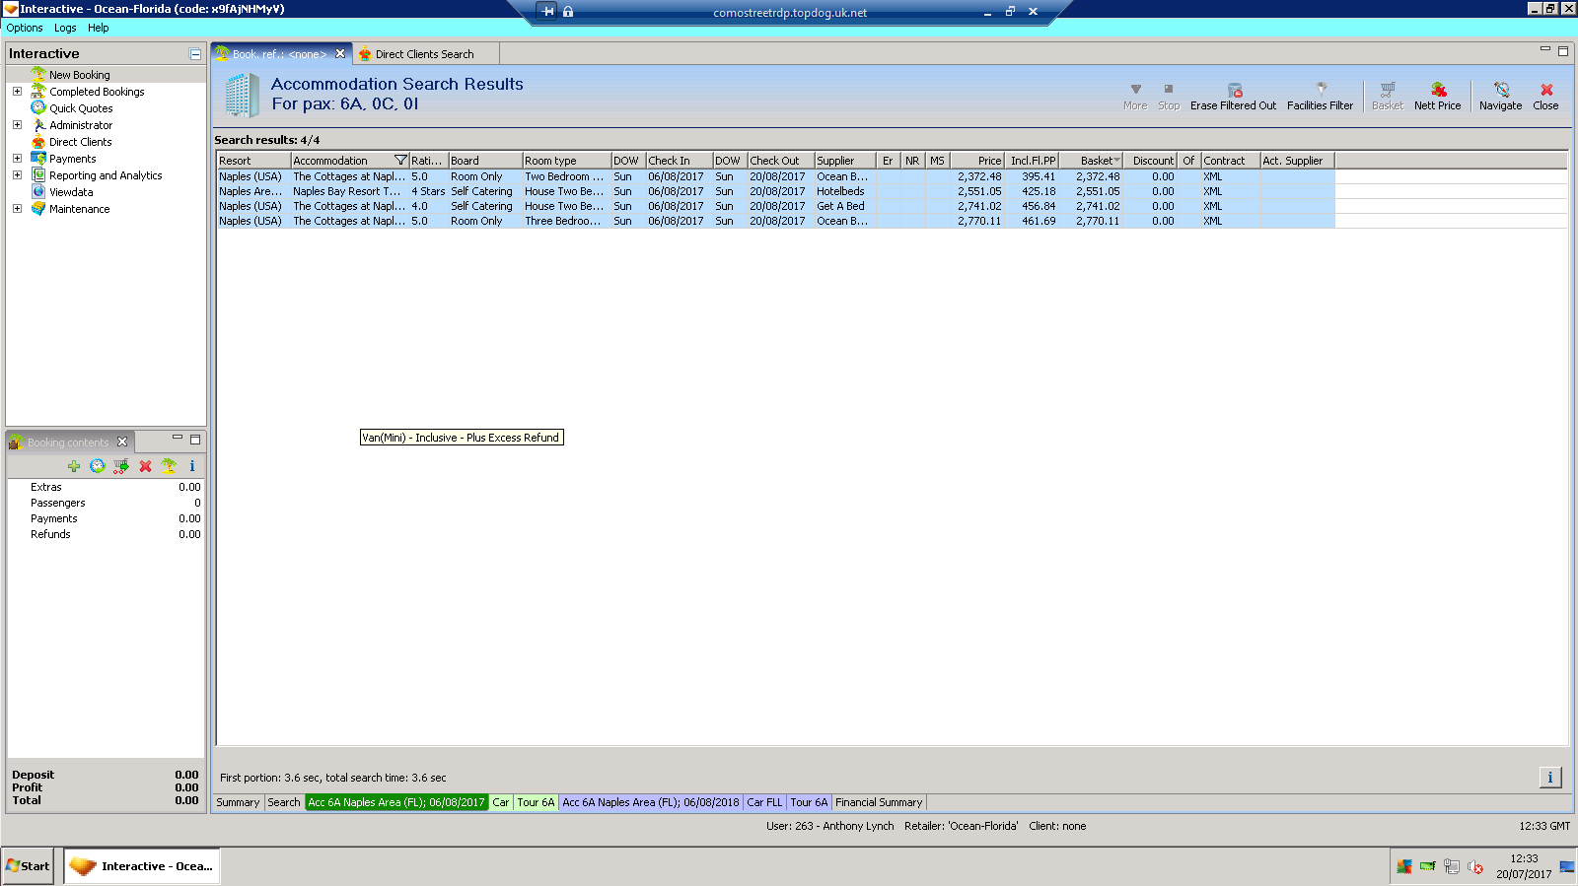
Task: Expand the Administrator tree node
Action: pos(17,125)
